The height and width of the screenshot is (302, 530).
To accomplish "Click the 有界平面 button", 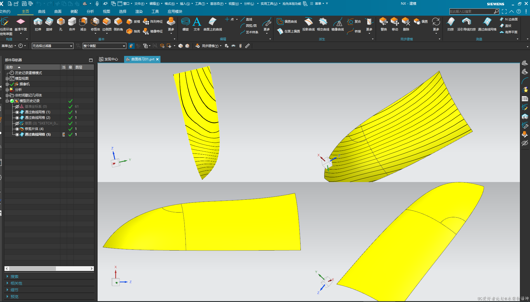I will pyautogui.click(x=509, y=32).
